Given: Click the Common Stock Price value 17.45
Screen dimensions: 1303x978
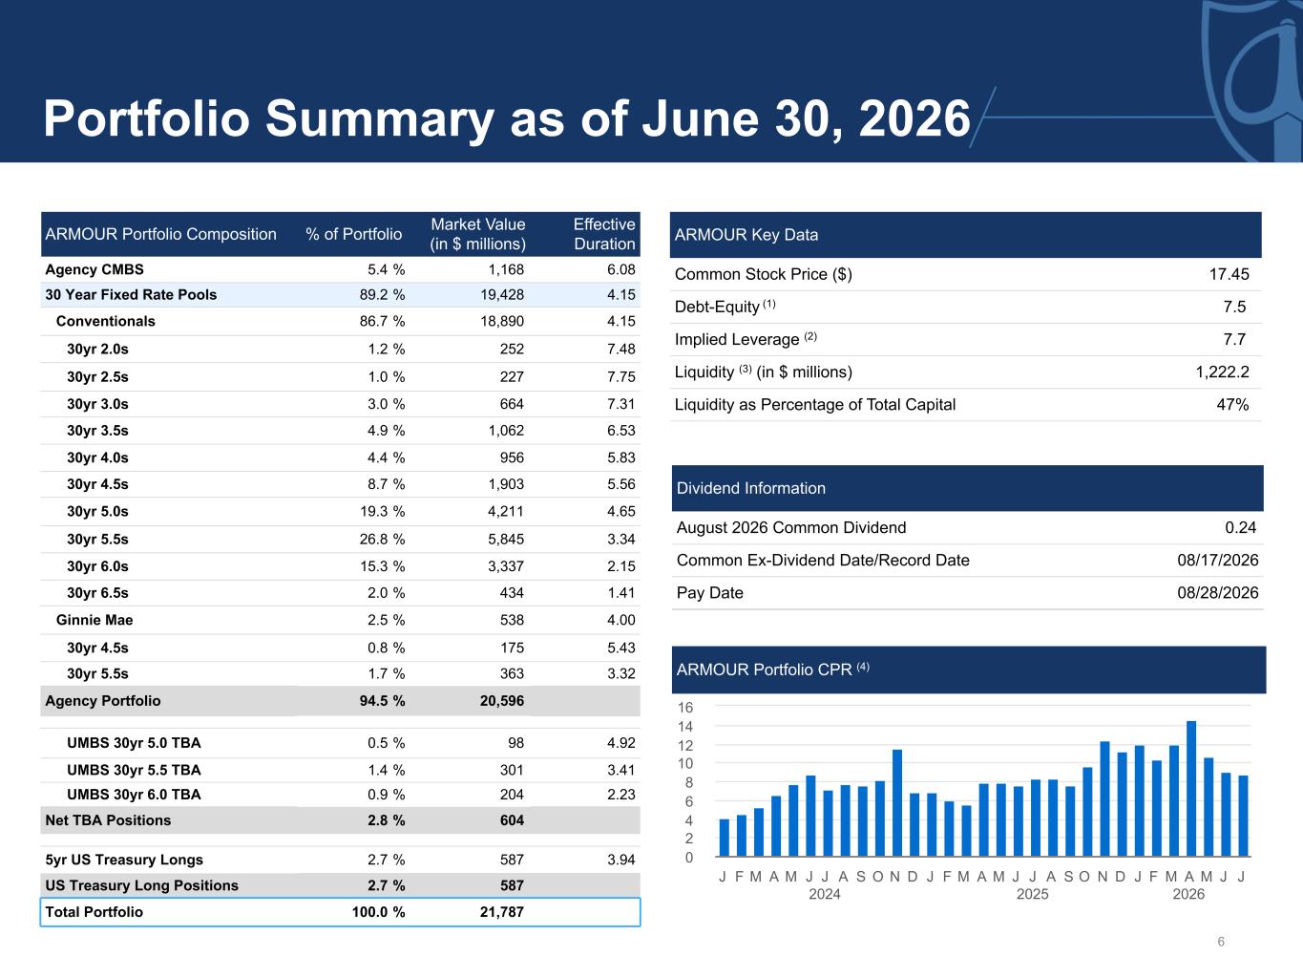Looking at the screenshot, I should click(x=1229, y=274).
